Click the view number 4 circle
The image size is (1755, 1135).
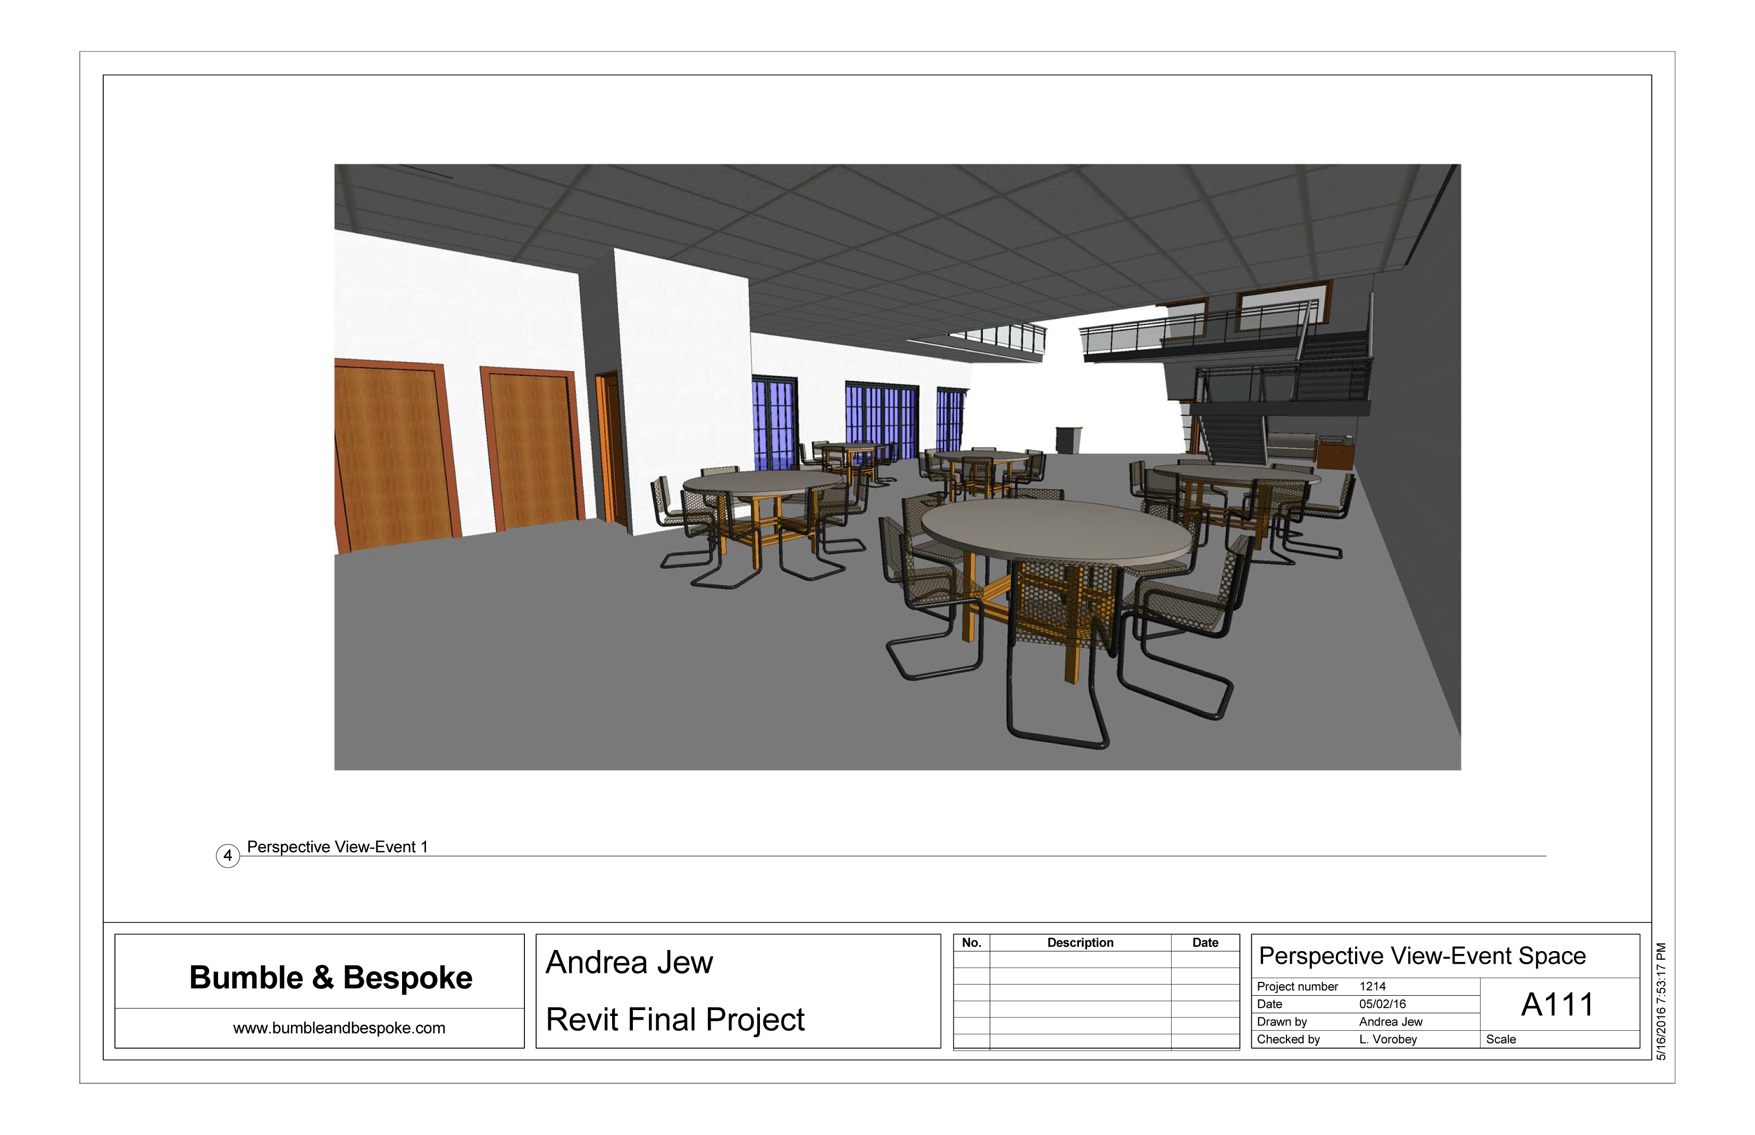[x=228, y=856]
